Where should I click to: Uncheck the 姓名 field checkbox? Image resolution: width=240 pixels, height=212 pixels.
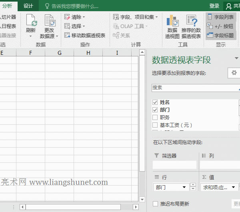pyautogui.click(x=155, y=102)
